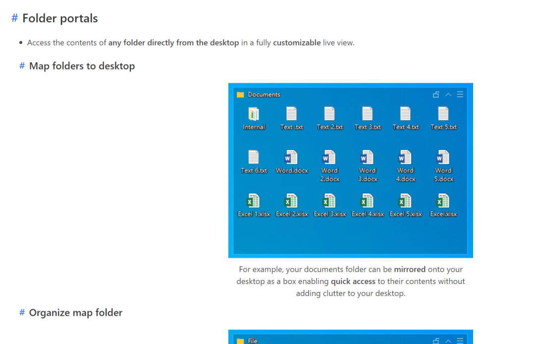Image resolution: width=535 pixels, height=344 pixels.
Task: Select the Word 5.docx file icon
Action: point(443,157)
